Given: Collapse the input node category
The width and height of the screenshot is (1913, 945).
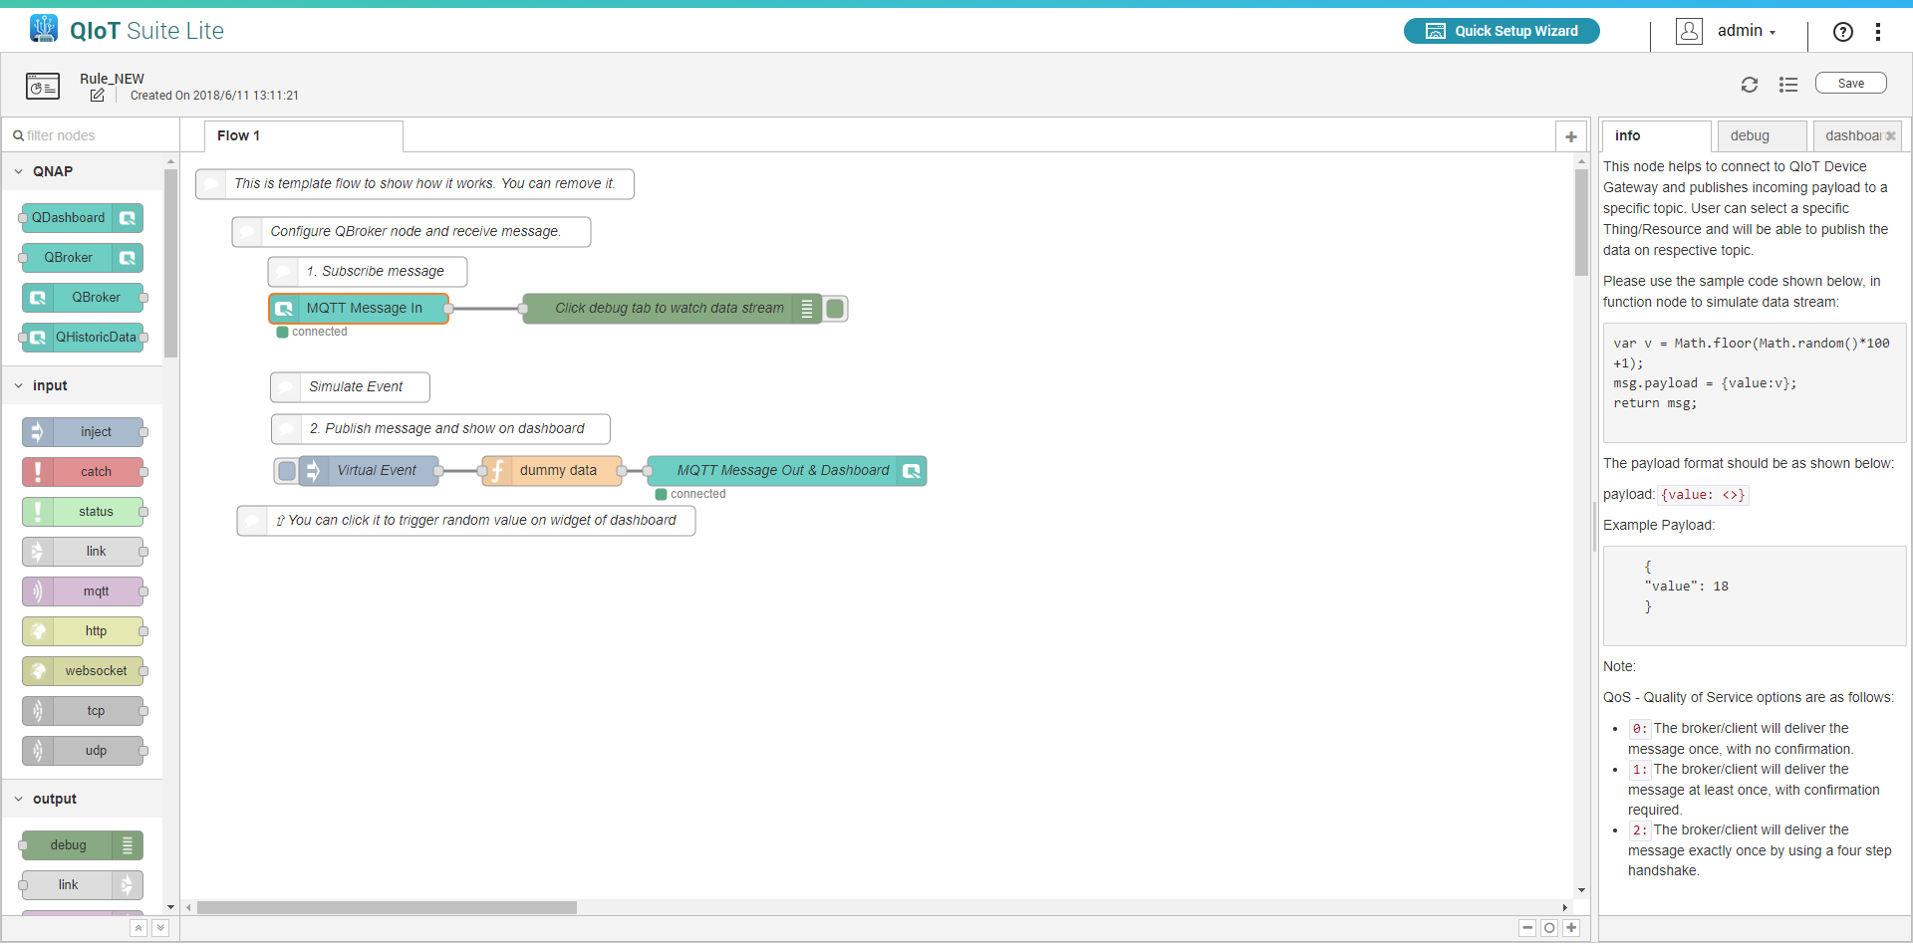Looking at the screenshot, I should click(x=19, y=386).
